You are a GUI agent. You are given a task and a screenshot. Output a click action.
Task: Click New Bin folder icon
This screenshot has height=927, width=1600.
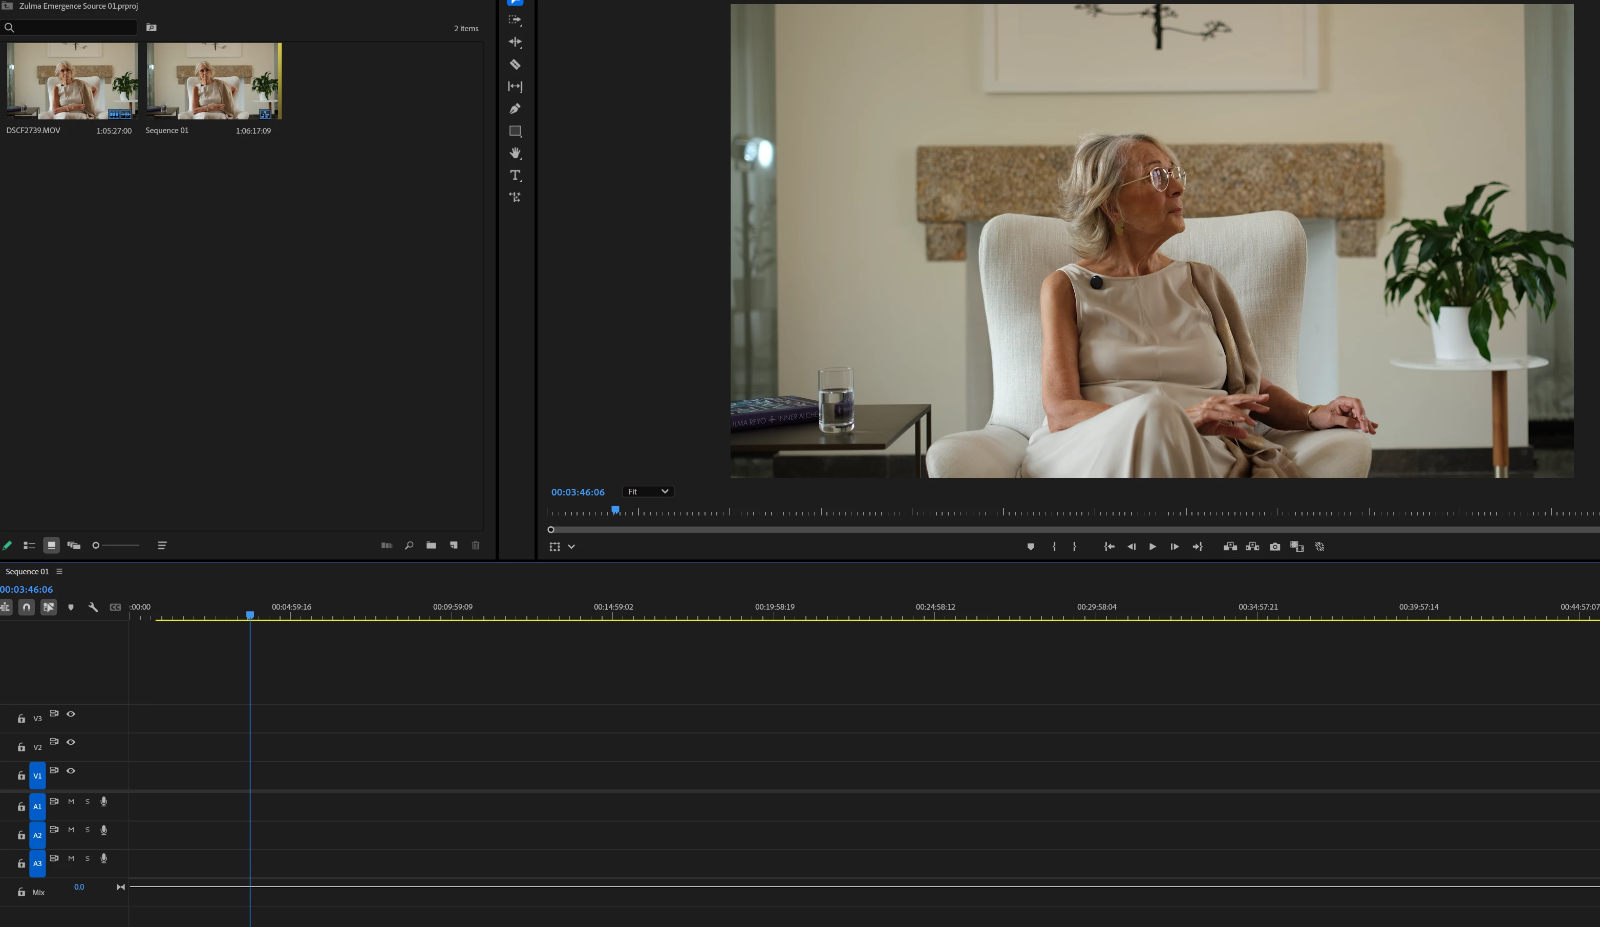click(431, 546)
